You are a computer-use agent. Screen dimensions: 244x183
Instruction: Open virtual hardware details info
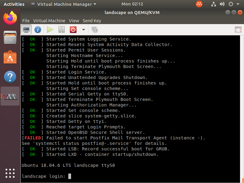click(x=38, y=30)
